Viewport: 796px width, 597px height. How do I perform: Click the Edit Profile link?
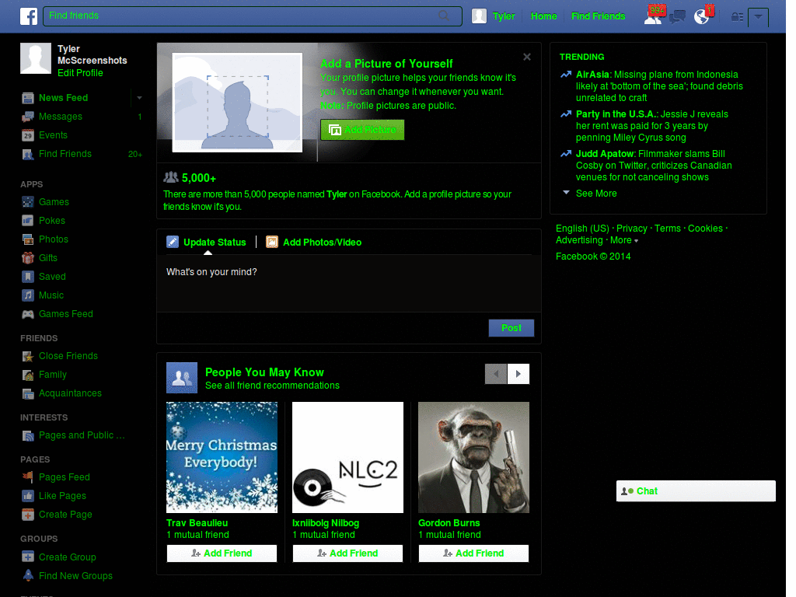pyautogui.click(x=80, y=73)
